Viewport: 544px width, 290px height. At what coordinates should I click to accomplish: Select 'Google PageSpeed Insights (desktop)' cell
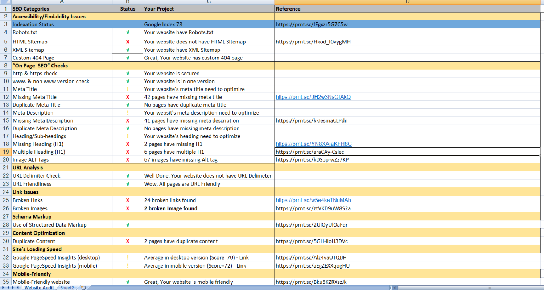(x=62, y=257)
